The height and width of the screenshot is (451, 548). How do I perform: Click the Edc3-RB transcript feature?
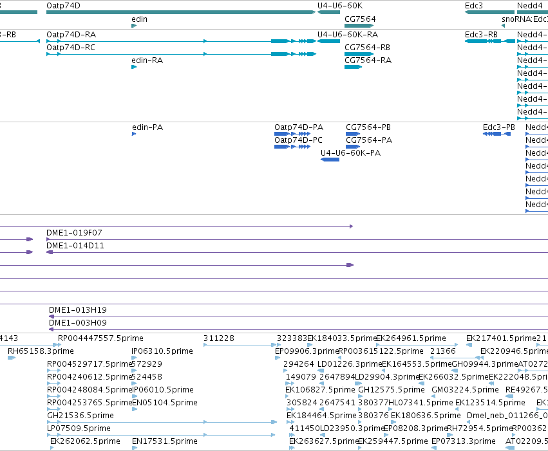pos(490,41)
